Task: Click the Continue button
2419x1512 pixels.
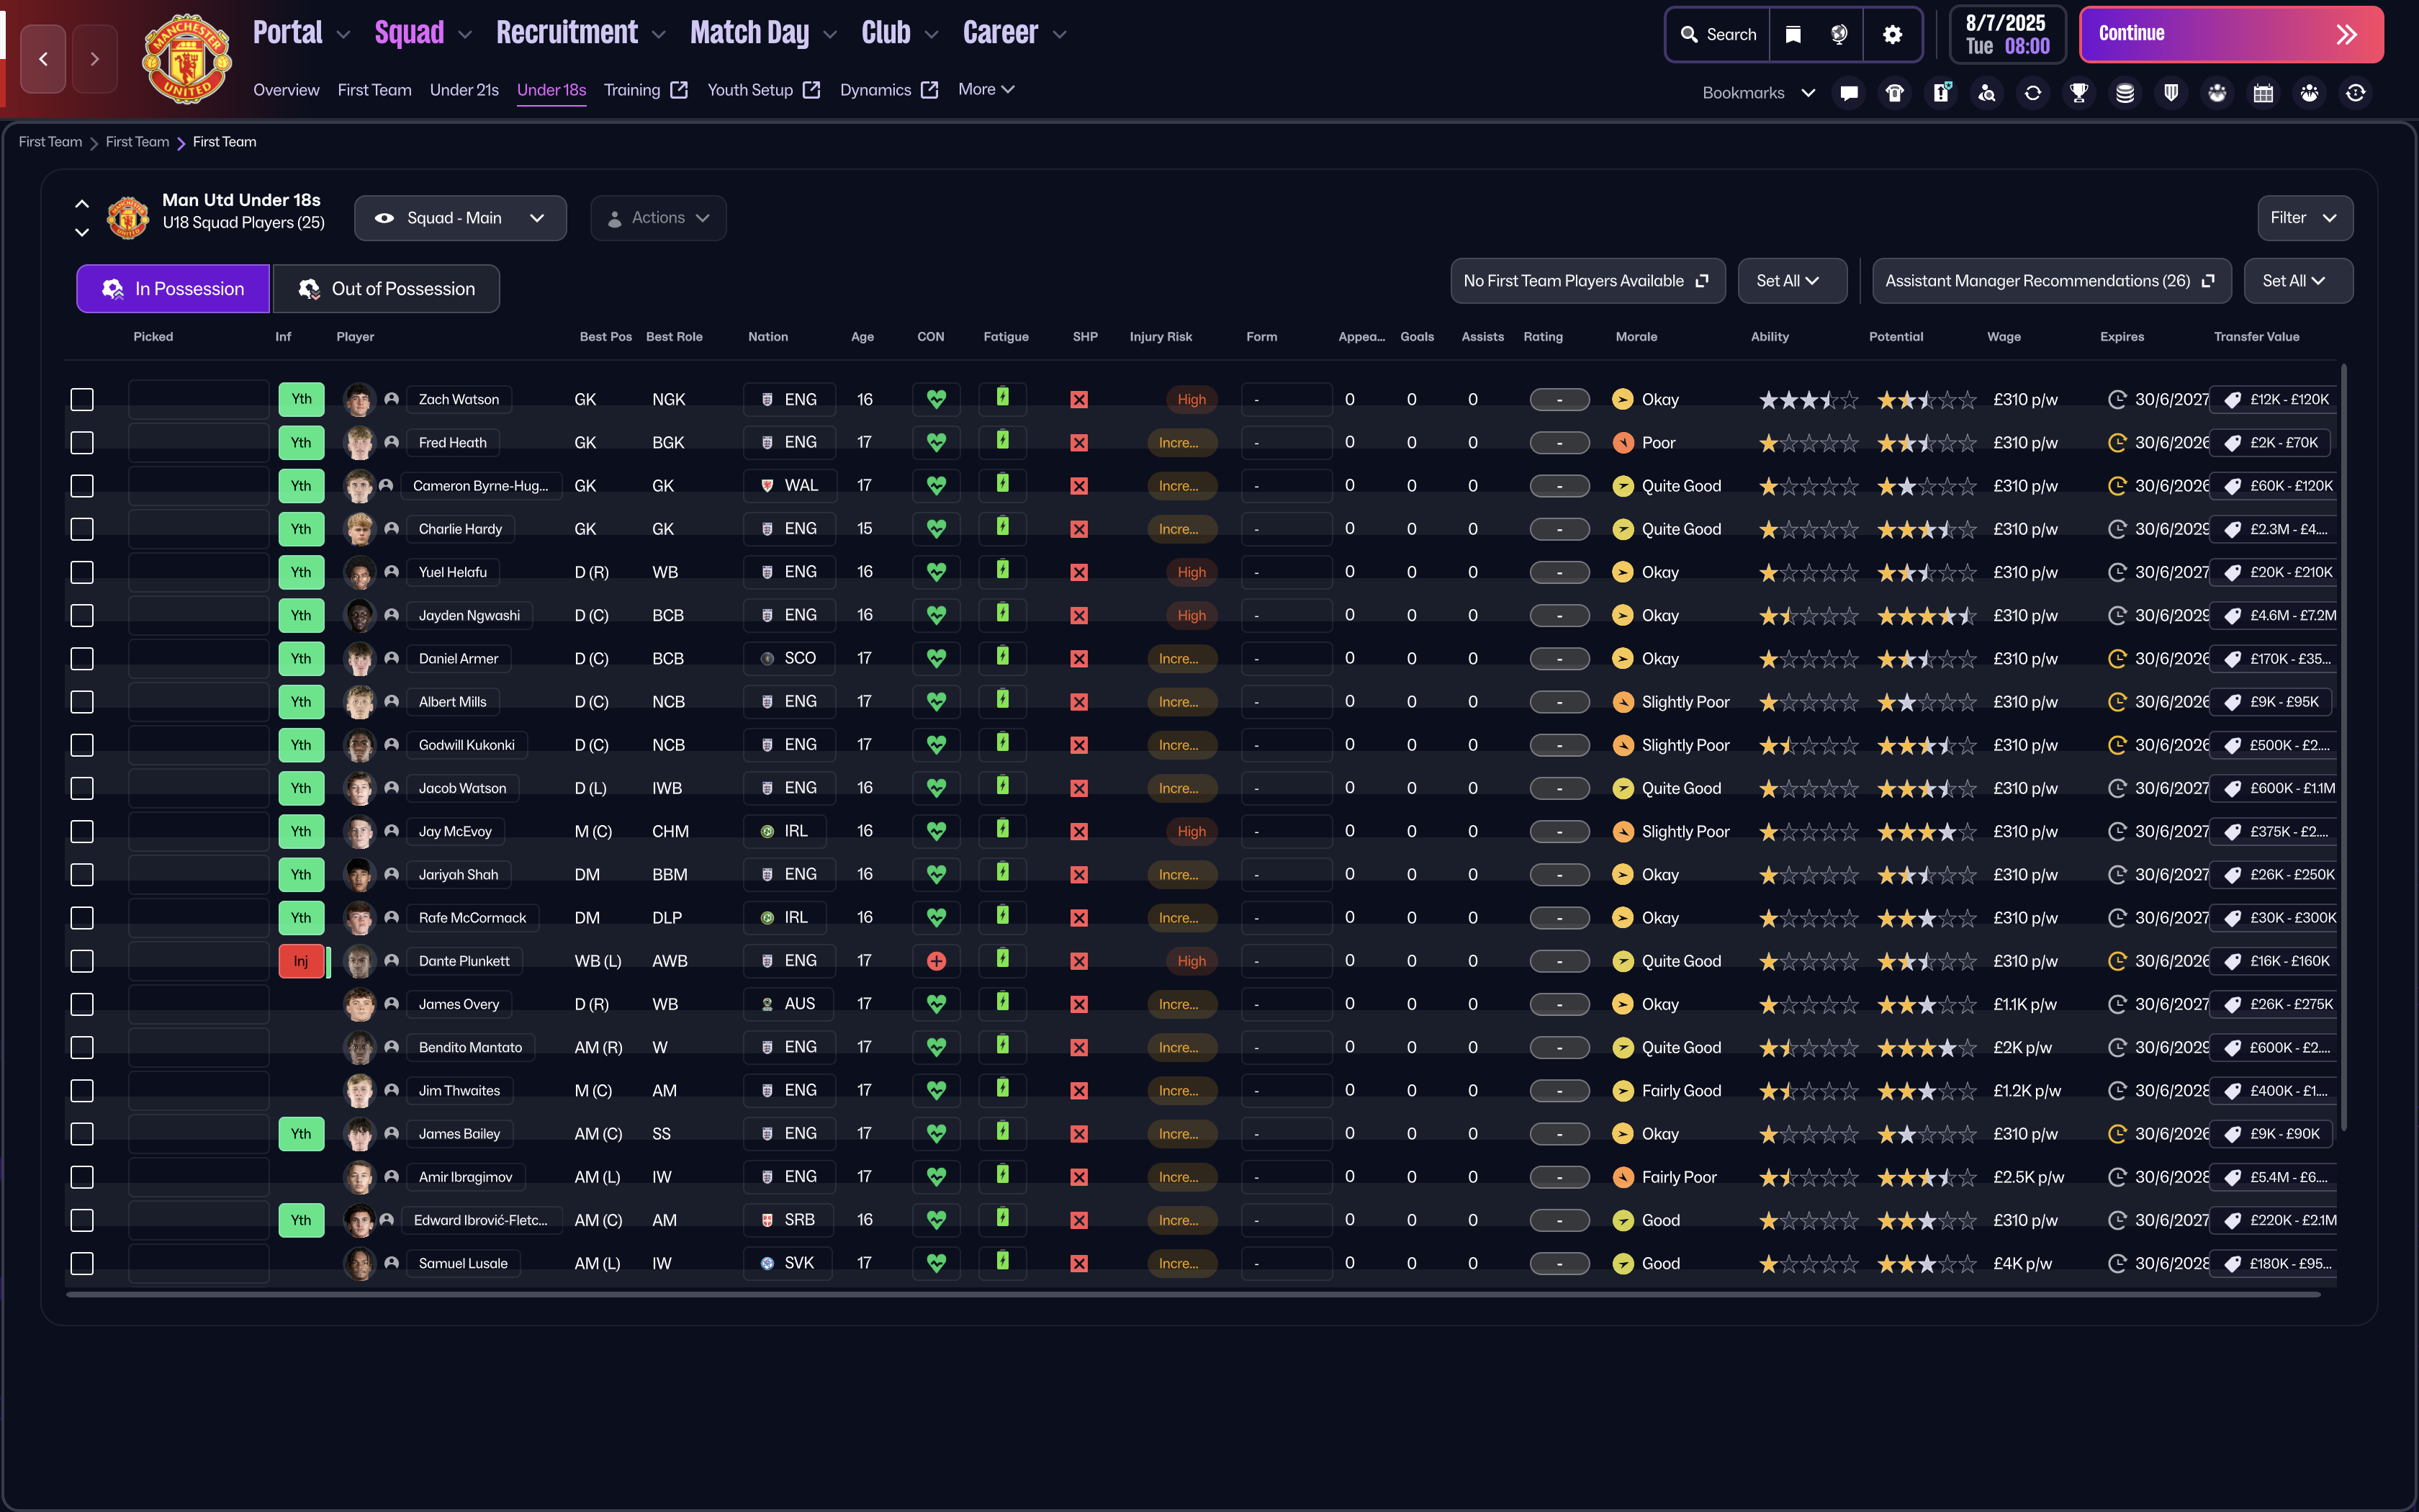Action: [x=2231, y=35]
